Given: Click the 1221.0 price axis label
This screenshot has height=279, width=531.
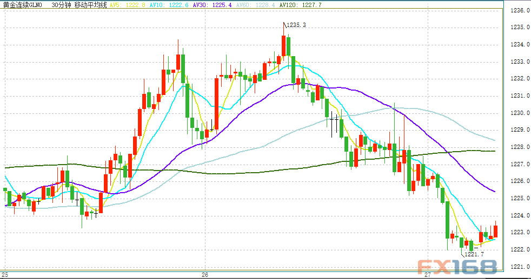Looking at the screenshot, I should (520, 267).
